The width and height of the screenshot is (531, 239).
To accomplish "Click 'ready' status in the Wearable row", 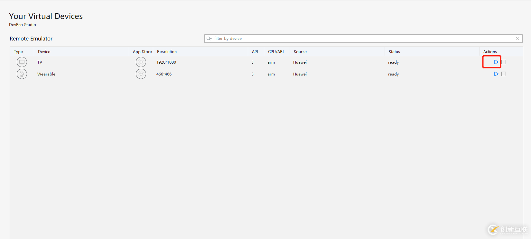I will pos(394,74).
